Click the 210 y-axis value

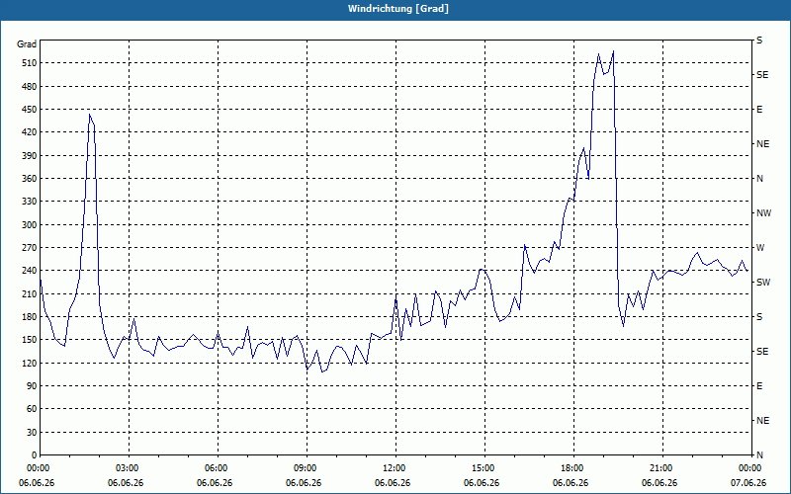coord(30,293)
